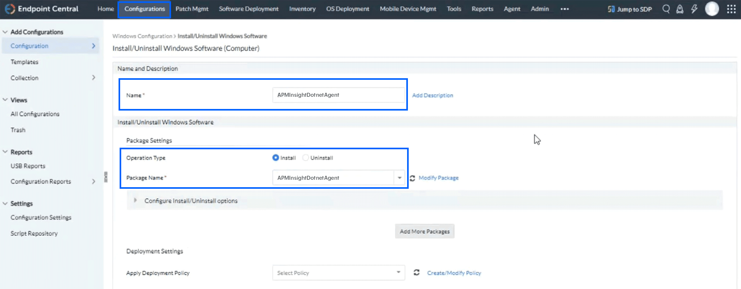The height and width of the screenshot is (289, 741).
Task: Click the search magnifier icon in header
Action: tap(666, 9)
